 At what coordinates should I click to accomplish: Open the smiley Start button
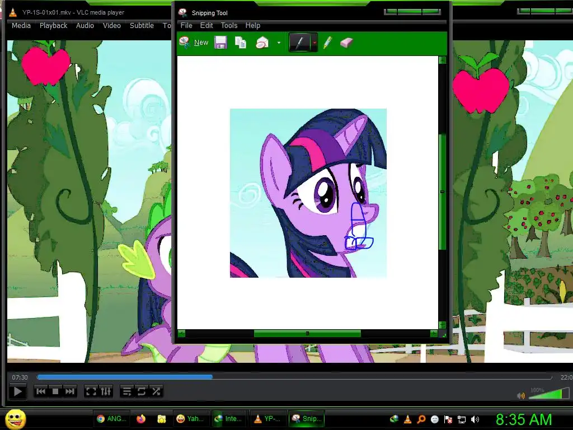click(16, 419)
